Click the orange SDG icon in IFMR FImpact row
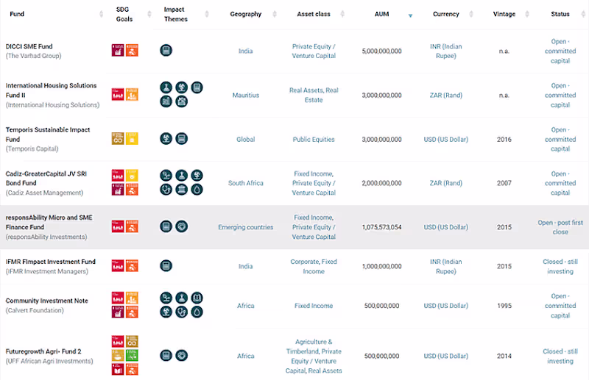Screen dimensions: 589x380 point(133,266)
